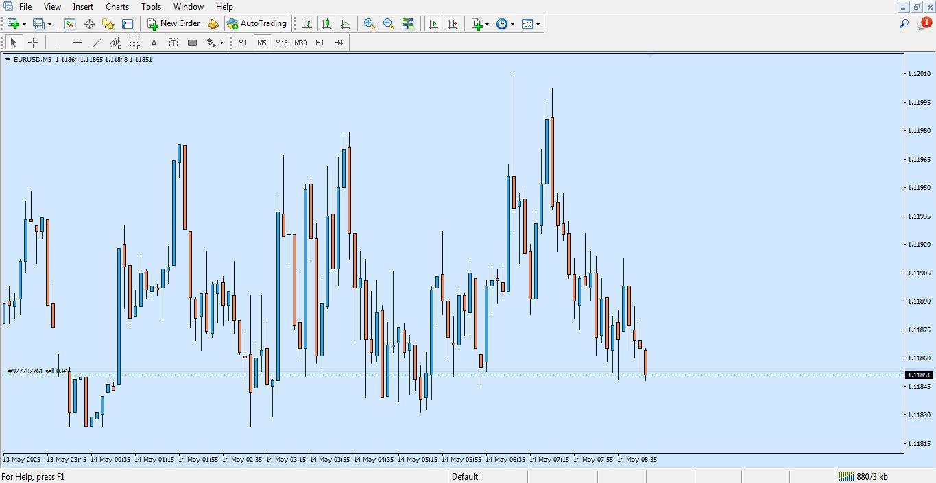Viewport: 936px width, 483px height.
Task: Switch to Line Chart display mode
Action: [346, 24]
